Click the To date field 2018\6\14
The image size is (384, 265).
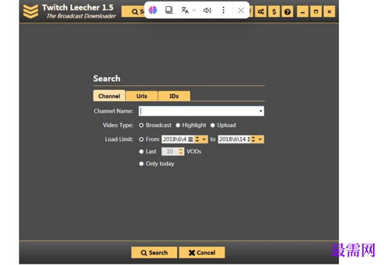point(234,139)
